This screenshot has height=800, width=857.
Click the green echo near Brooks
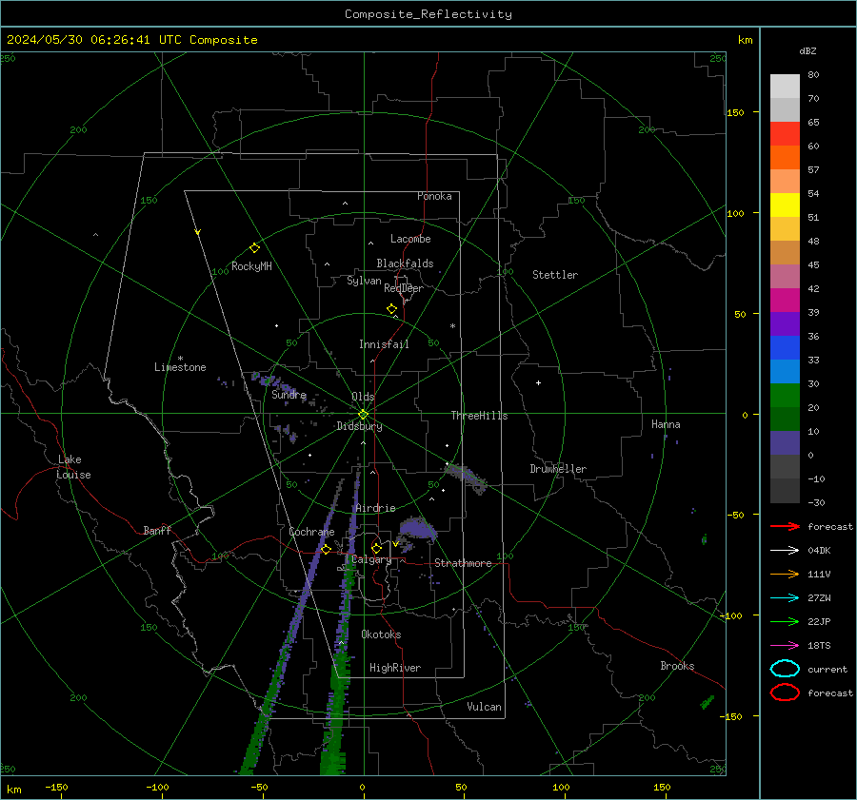pos(708,702)
